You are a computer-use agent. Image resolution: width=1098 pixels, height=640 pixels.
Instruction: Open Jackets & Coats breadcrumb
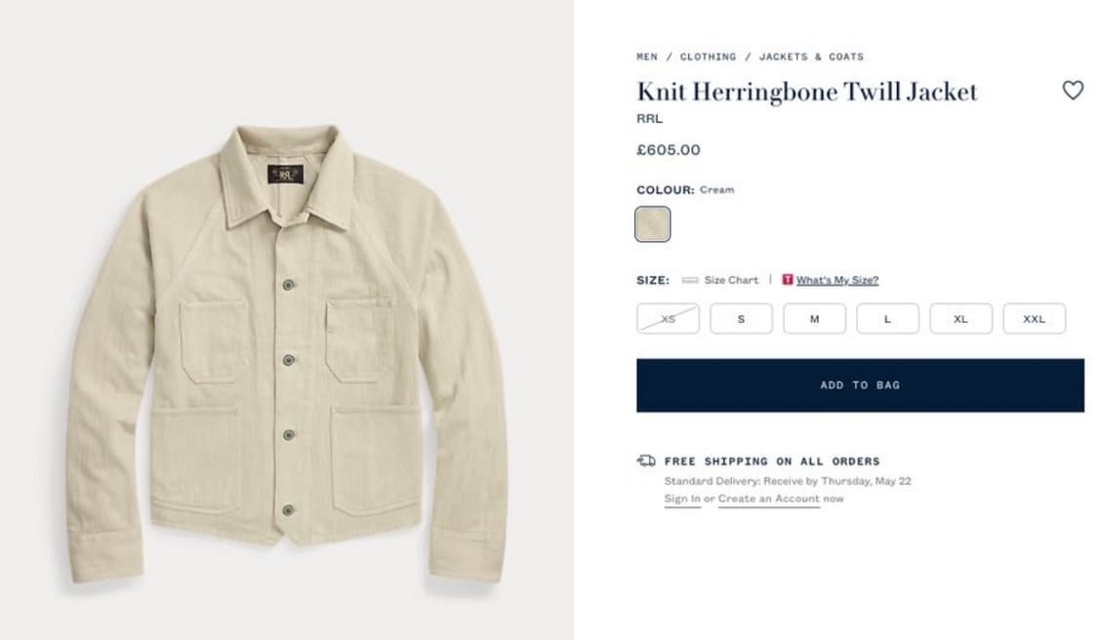pyautogui.click(x=811, y=57)
